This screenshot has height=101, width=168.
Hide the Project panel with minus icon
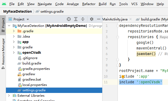pos(99,19)
